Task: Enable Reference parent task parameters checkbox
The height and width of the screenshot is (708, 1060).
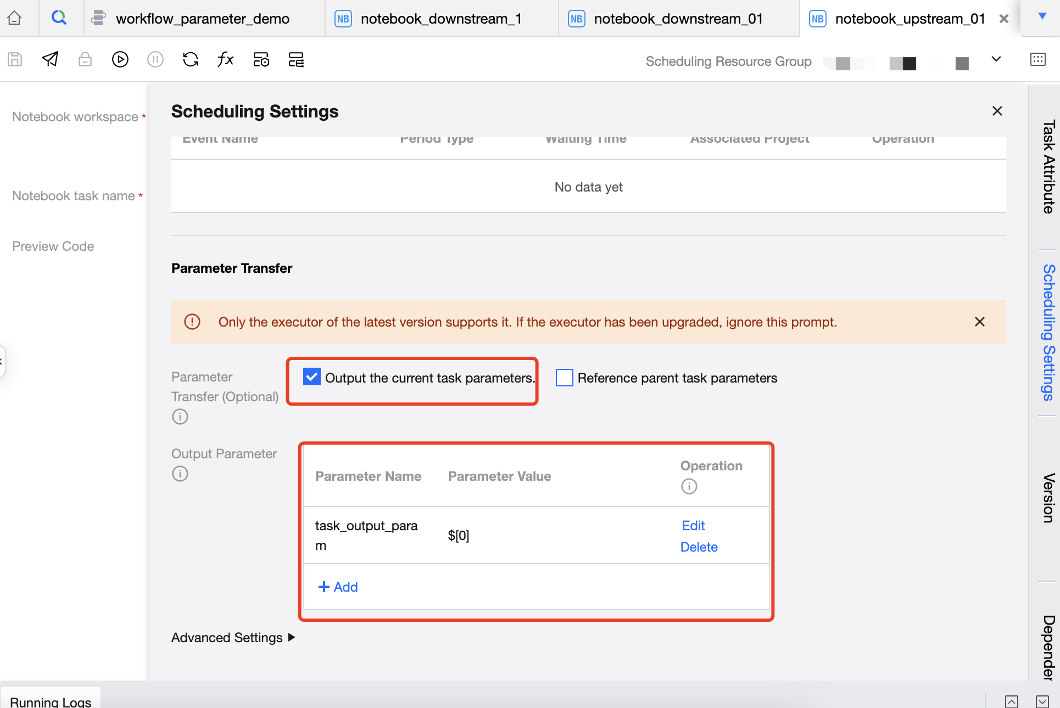Action: coord(564,378)
